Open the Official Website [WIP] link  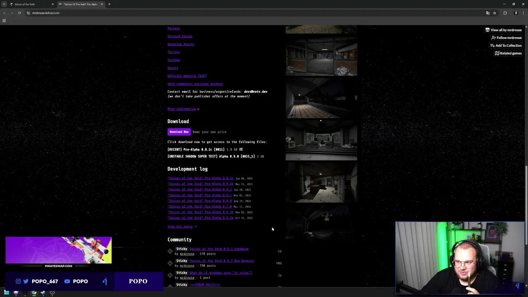tap(187, 76)
